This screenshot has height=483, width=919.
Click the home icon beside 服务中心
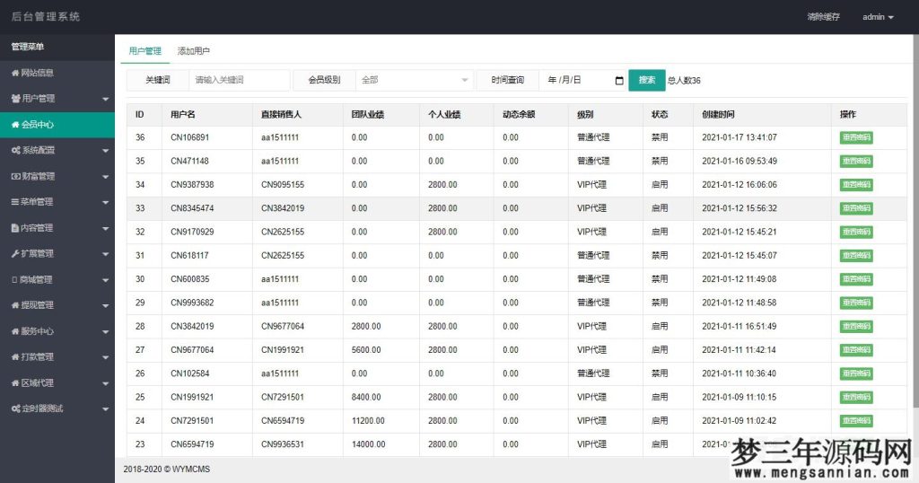click(15, 331)
